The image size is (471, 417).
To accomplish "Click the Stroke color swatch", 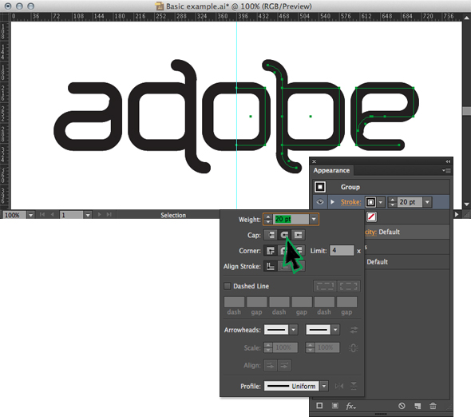I will pyautogui.click(x=370, y=202).
